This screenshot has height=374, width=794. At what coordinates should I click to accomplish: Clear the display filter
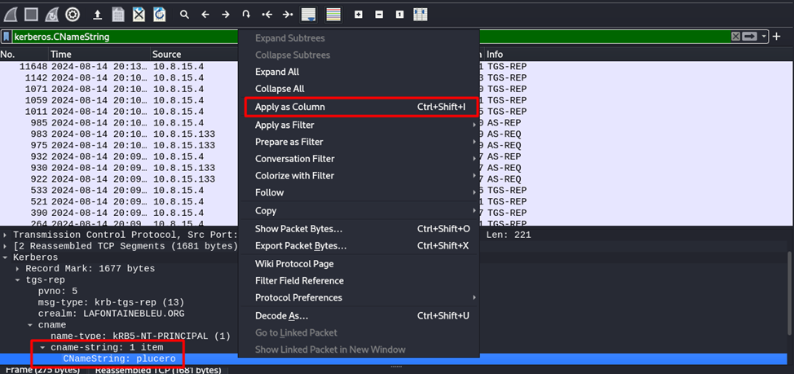pyautogui.click(x=736, y=37)
